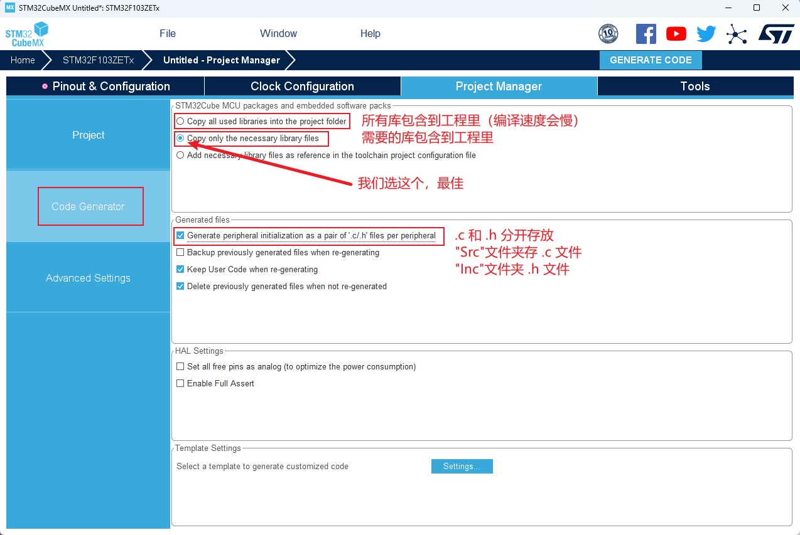Enable Backup previously generated files checkbox
The image size is (800, 535).
[181, 253]
